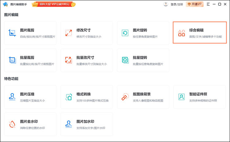Screen dimensions: 230x142
Task: Click text 按任意角度旋转图片
Action: [145, 37]
